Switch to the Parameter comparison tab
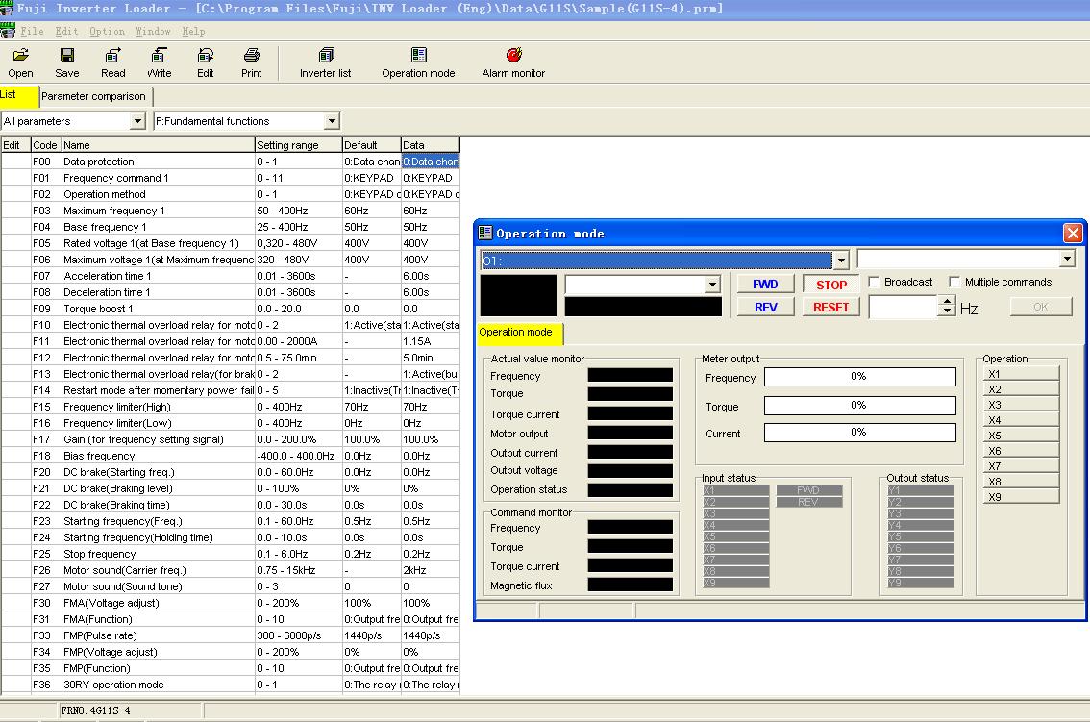Image resolution: width=1090 pixels, height=722 pixels. pos(93,96)
